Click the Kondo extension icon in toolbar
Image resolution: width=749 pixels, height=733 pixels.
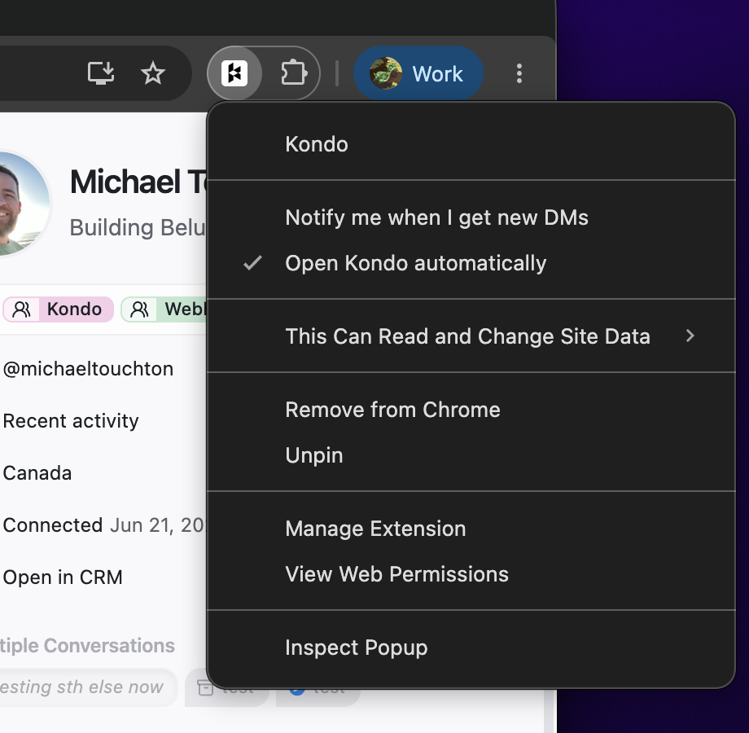[x=234, y=73]
